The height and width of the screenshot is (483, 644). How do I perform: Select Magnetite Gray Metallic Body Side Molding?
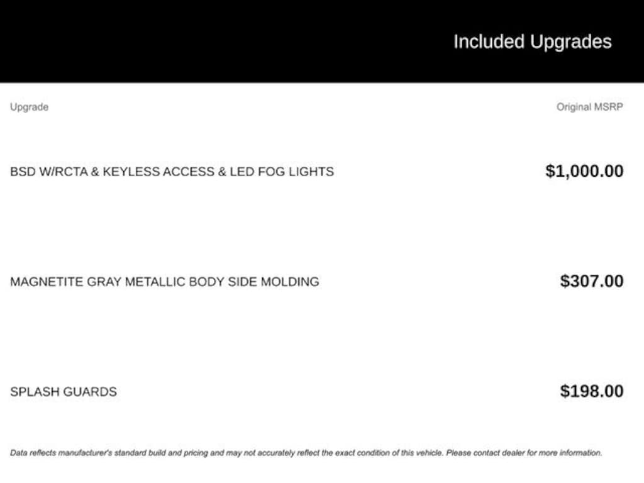tap(165, 282)
